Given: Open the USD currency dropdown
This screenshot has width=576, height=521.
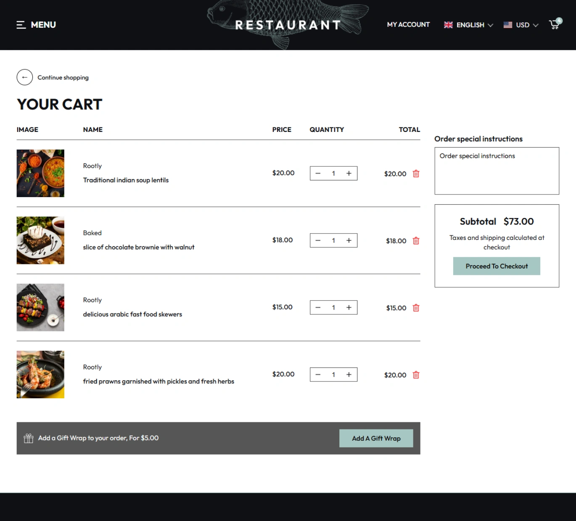Looking at the screenshot, I should pyautogui.click(x=521, y=25).
